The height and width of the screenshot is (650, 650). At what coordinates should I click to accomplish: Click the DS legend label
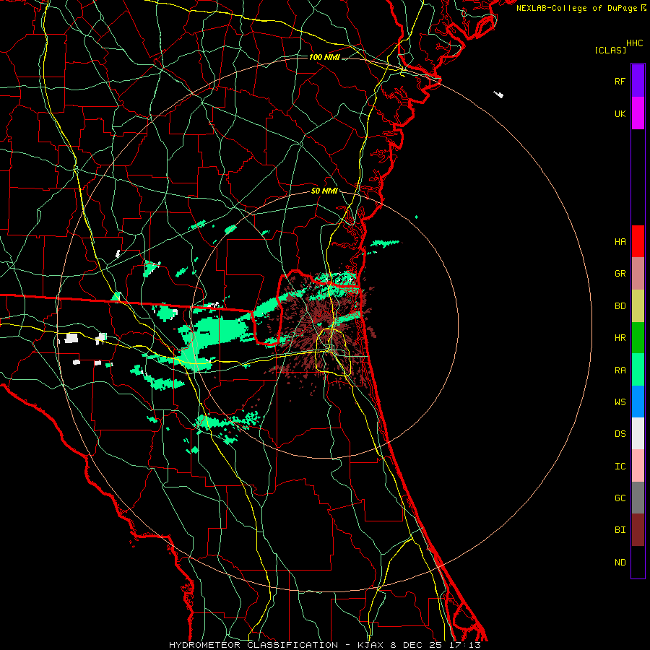tap(620, 434)
